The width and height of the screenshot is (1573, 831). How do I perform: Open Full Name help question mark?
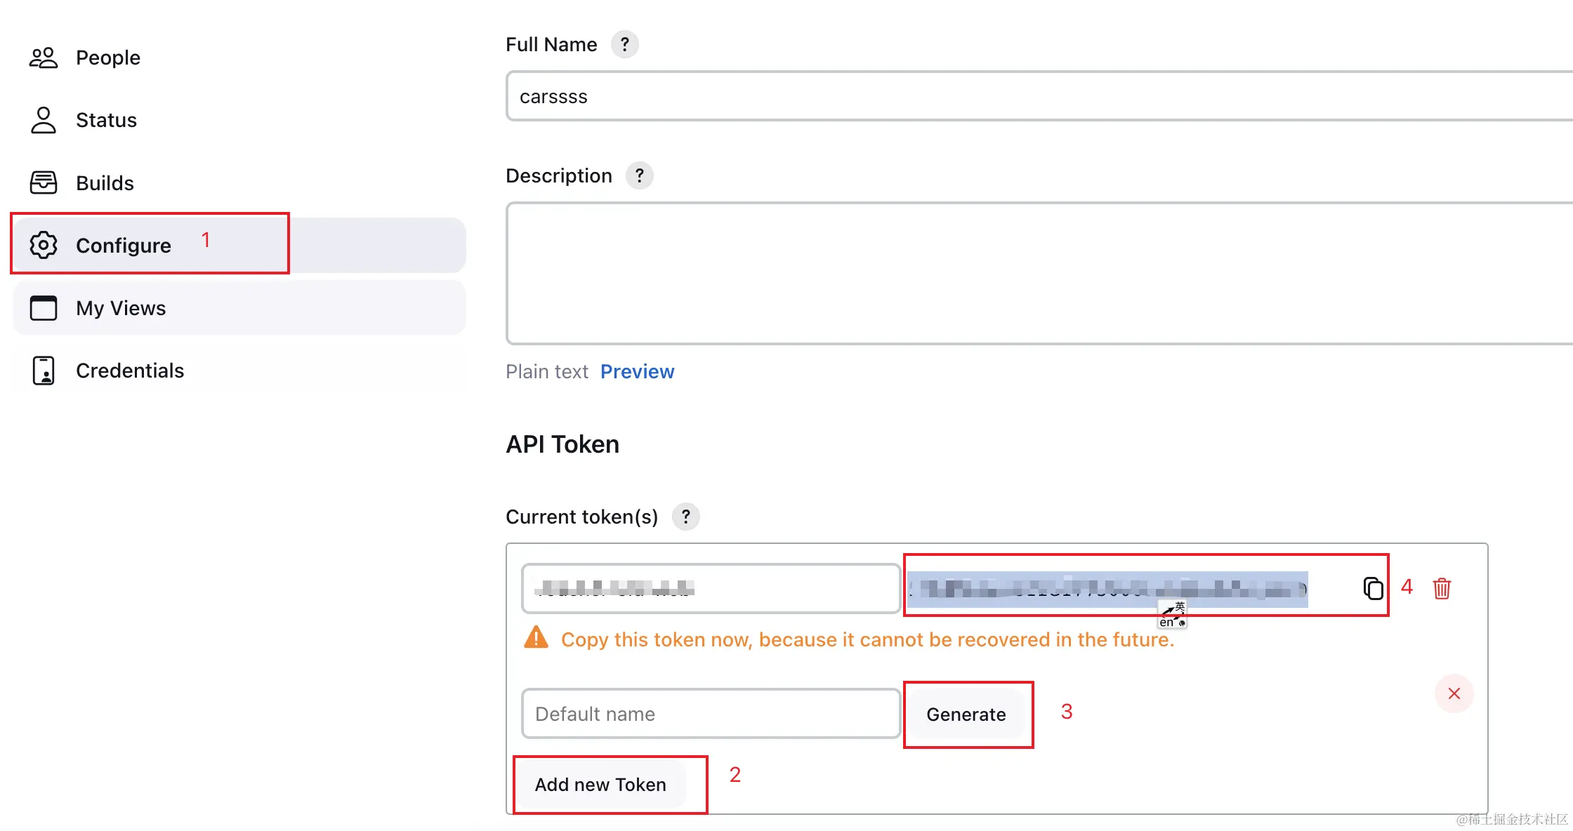(x=624, y=44)
